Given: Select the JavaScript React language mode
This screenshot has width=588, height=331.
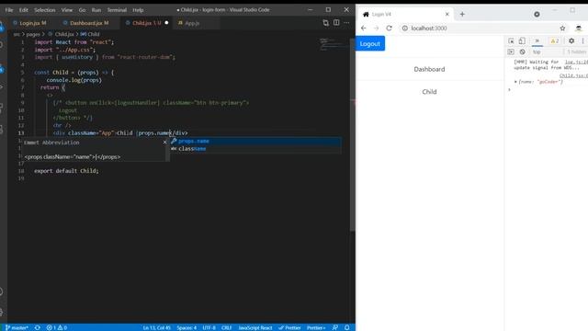Looking at the screenshot, I should (255, 327).
